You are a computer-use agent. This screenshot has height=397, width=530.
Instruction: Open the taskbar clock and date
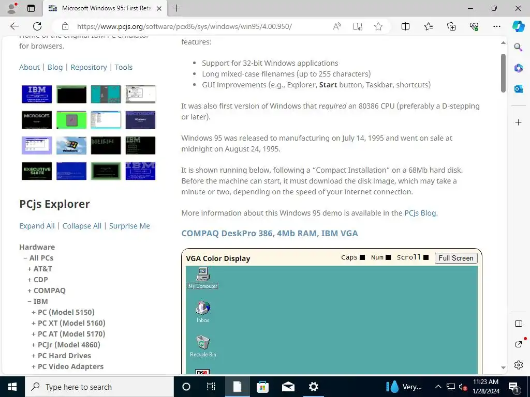(485, 387)
